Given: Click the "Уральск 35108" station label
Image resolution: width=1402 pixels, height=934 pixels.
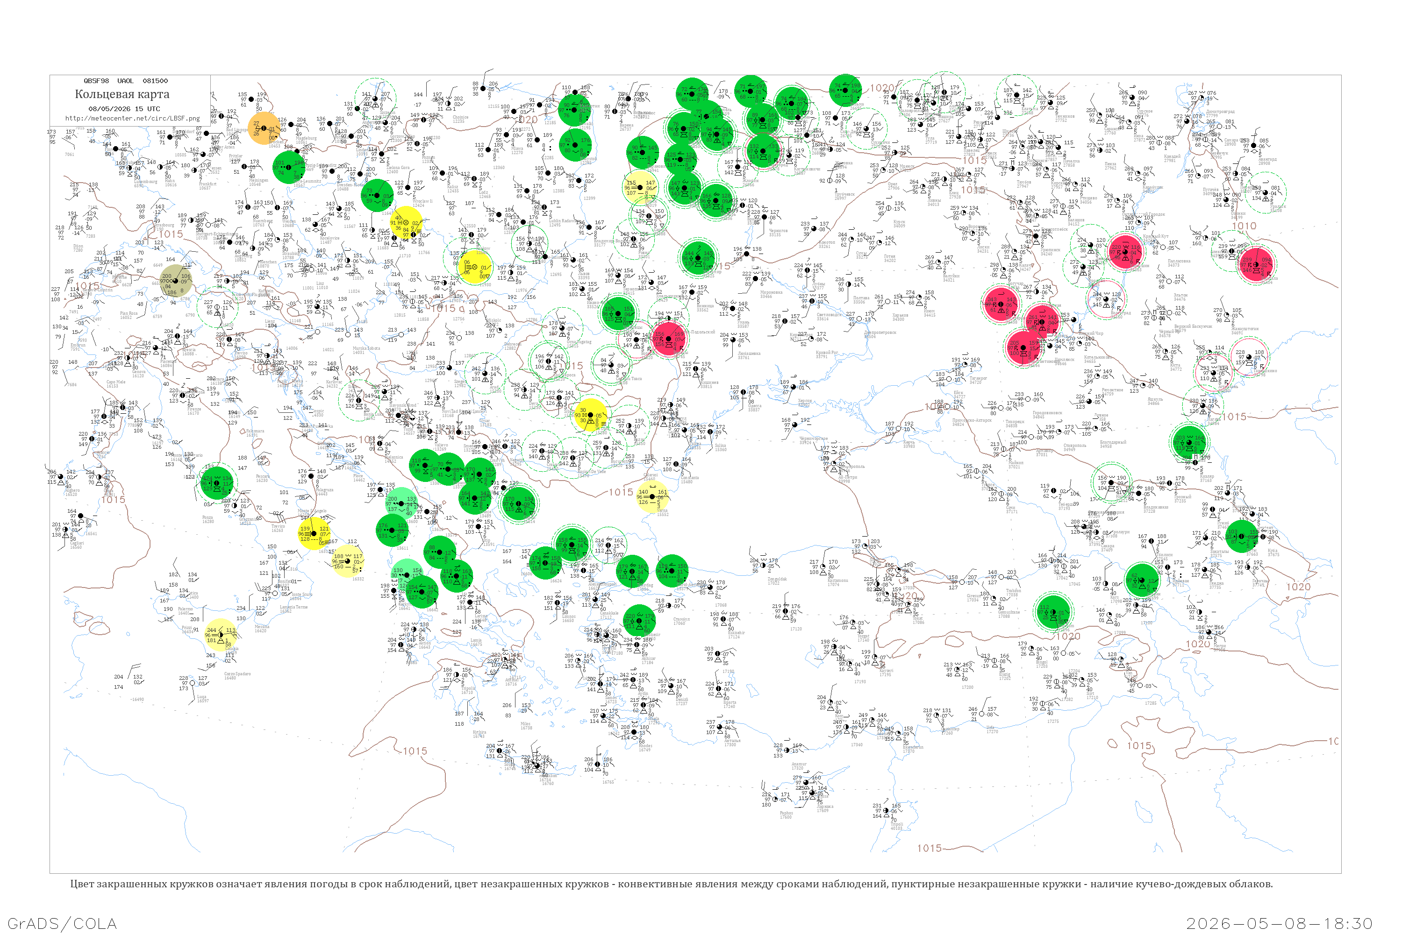Looking at the screenshot, I should point(1278,208).
